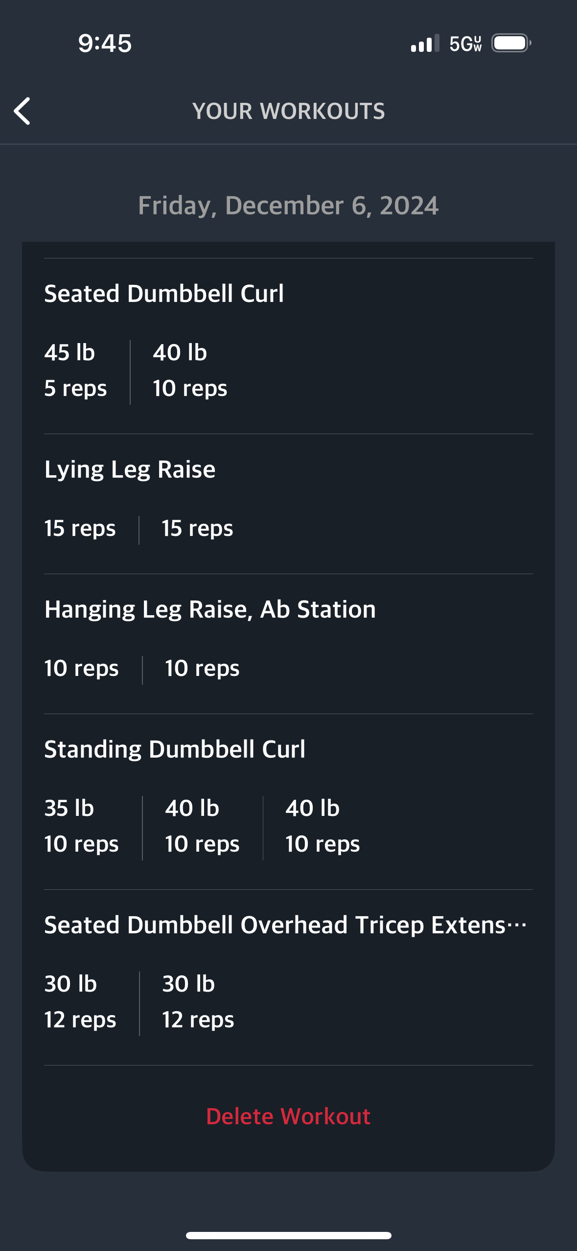Select first 30 lb 12 reps set
The height and width of the screenshot is (1251, 577).
coord(80,1002)
